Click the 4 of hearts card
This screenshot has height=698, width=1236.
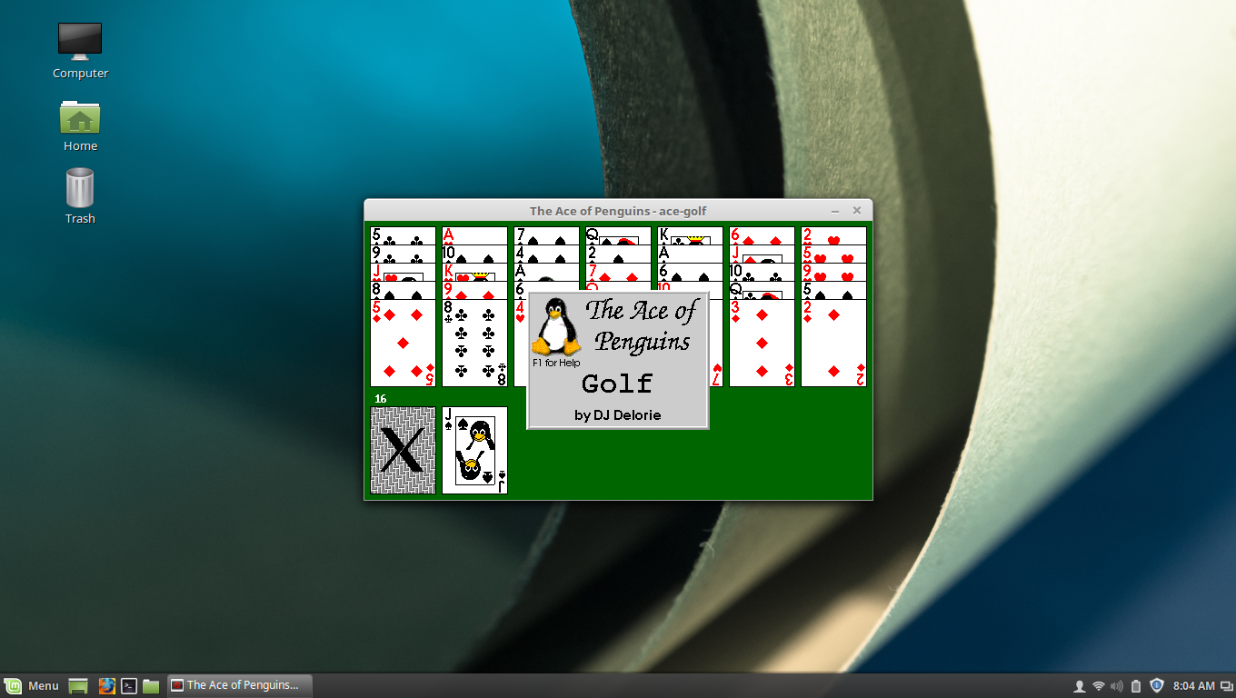click(521, 344)
